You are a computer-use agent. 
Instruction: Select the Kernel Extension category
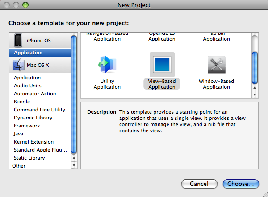coord(34,142)
